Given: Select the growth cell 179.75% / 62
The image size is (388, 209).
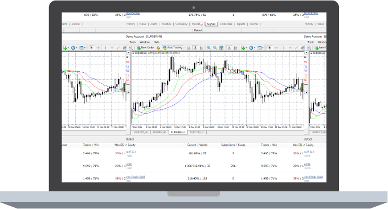Looking at the screenshot, I should 197,15.
